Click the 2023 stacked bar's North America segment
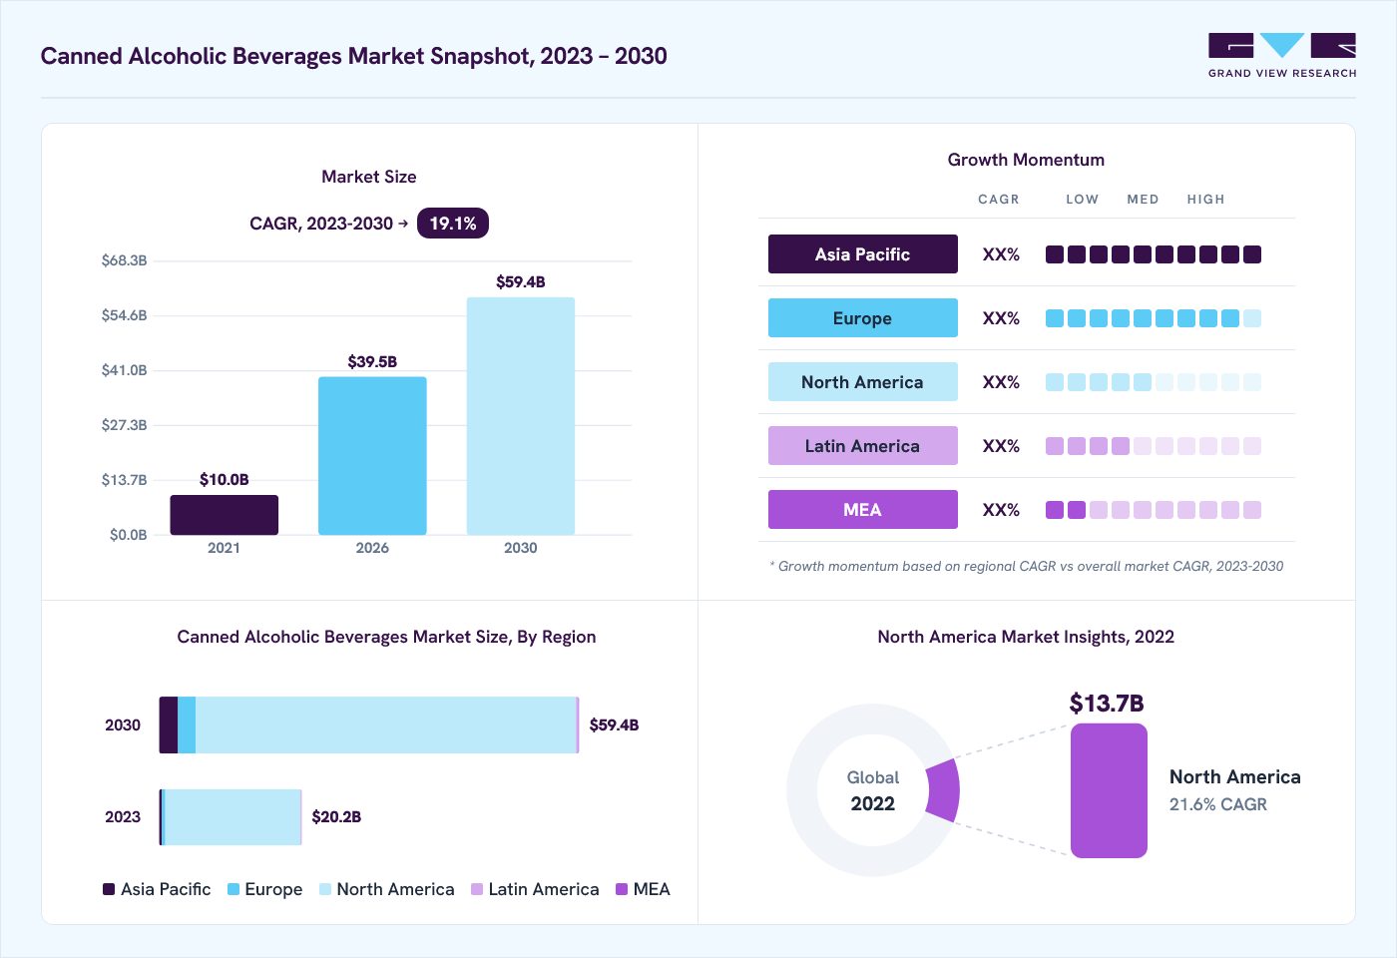 point(233,817)
